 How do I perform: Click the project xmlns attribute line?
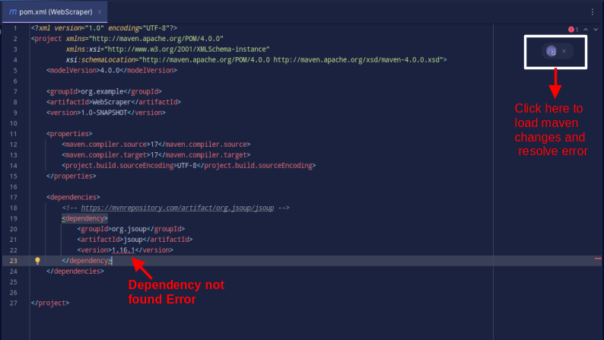[127, 39]
